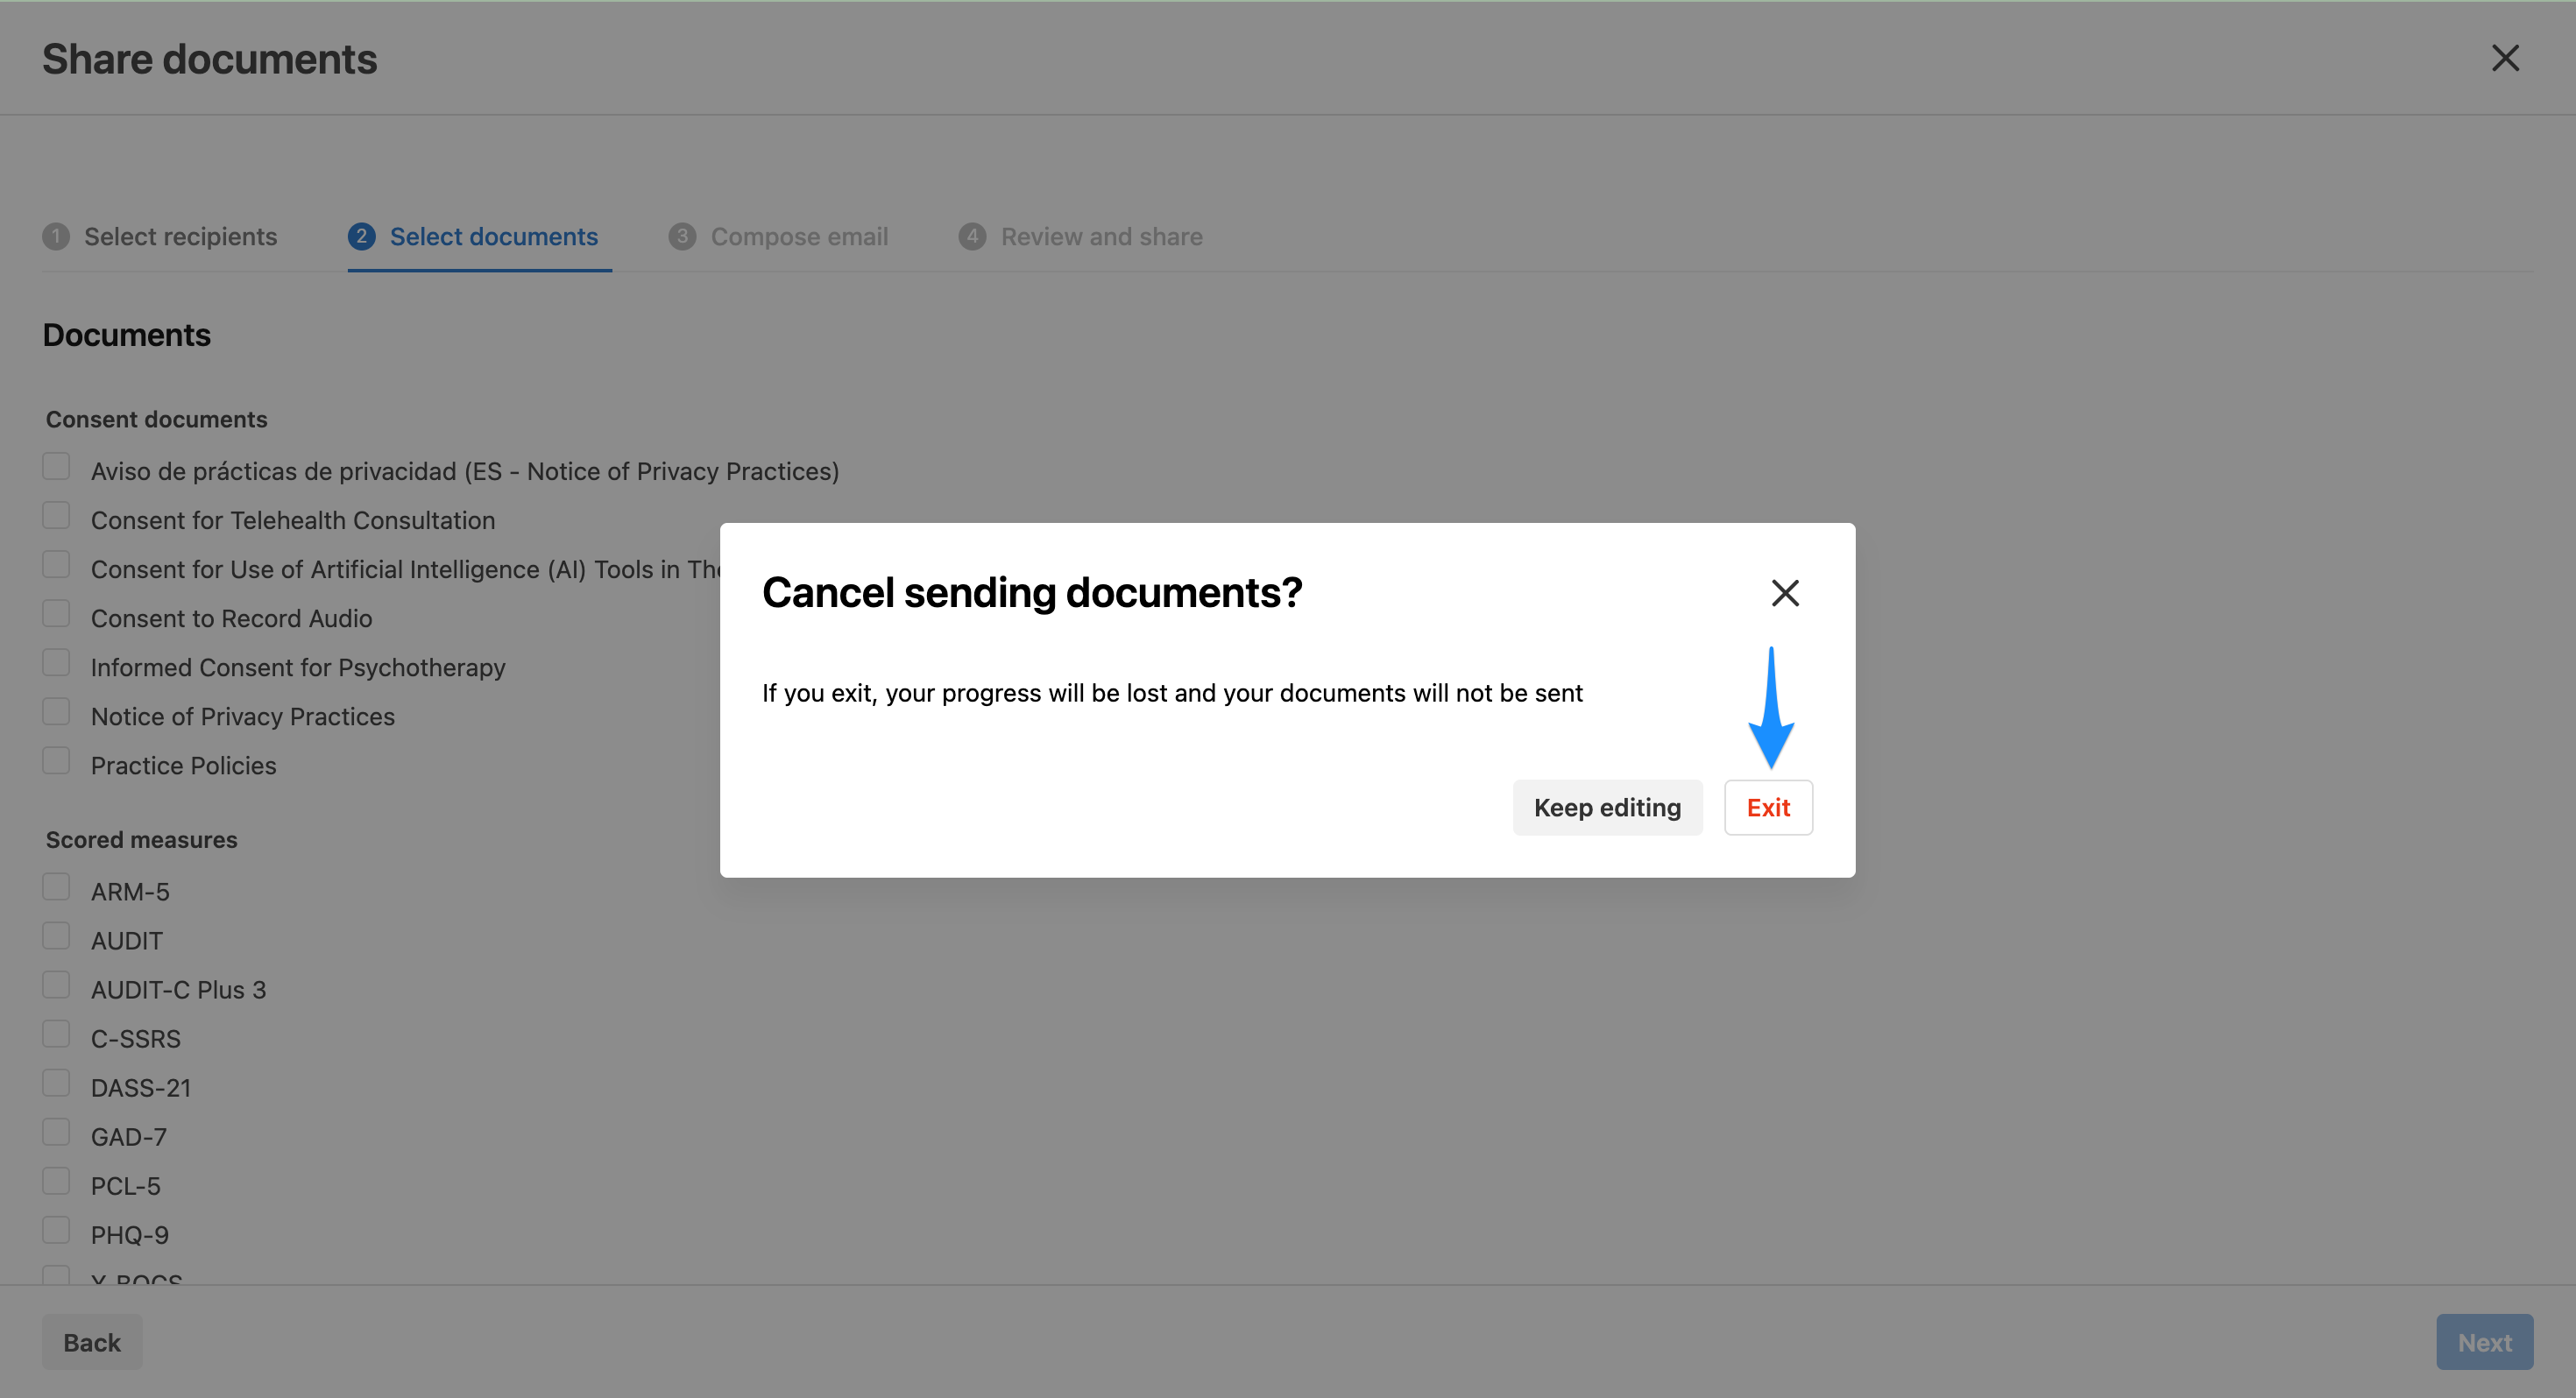Click the Scored measures heading
2576x1398 pixels.
[x=142, y=840]
